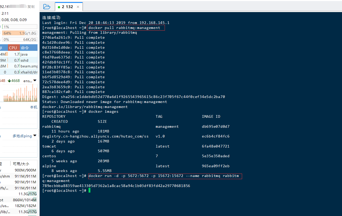This screenshot has height=216, width=342.
Task: Click the CPU usage 1% bar
Action: [20, 27]
